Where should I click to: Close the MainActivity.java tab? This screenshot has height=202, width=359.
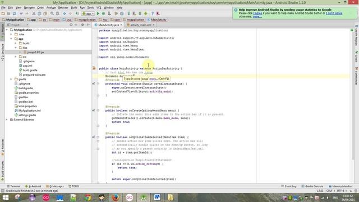pos(121,25)
